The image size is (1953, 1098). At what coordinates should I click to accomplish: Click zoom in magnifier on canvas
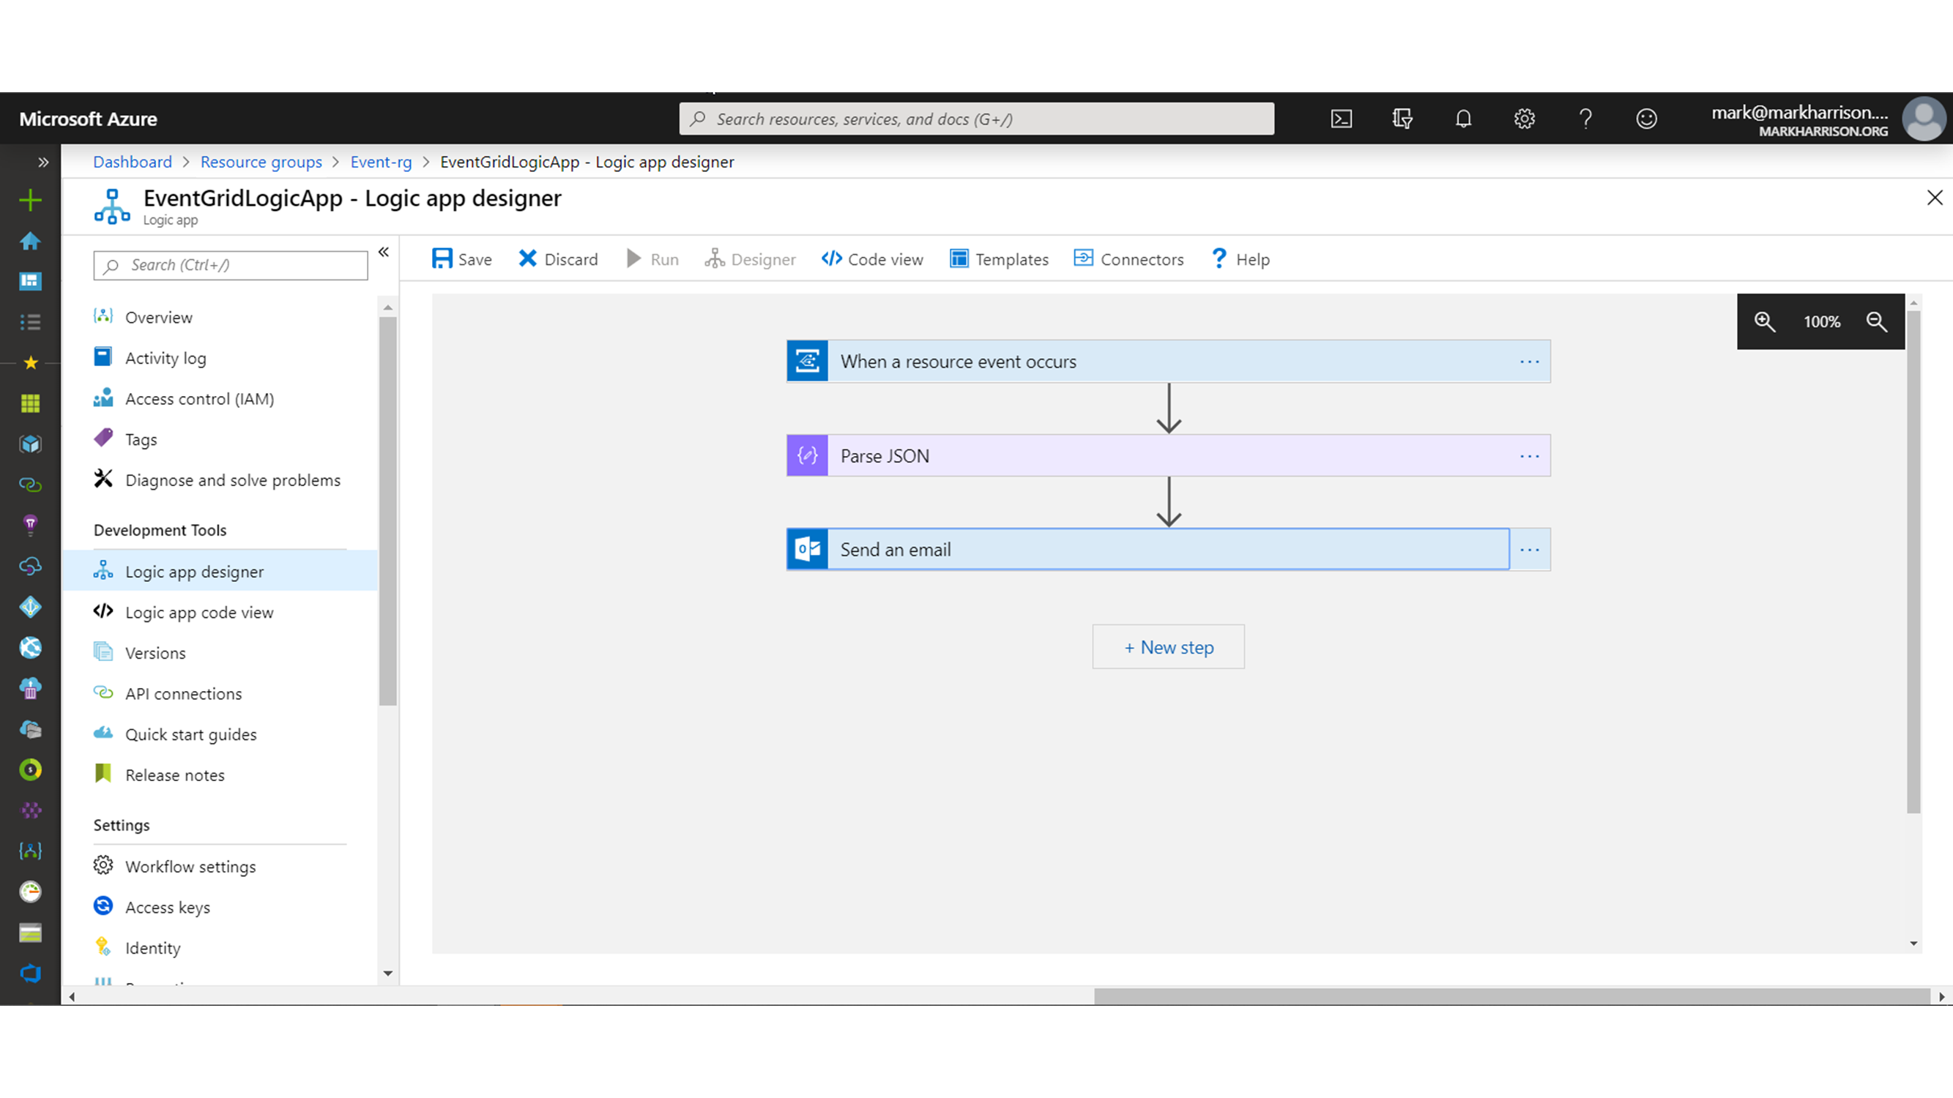coord(1764,321)
